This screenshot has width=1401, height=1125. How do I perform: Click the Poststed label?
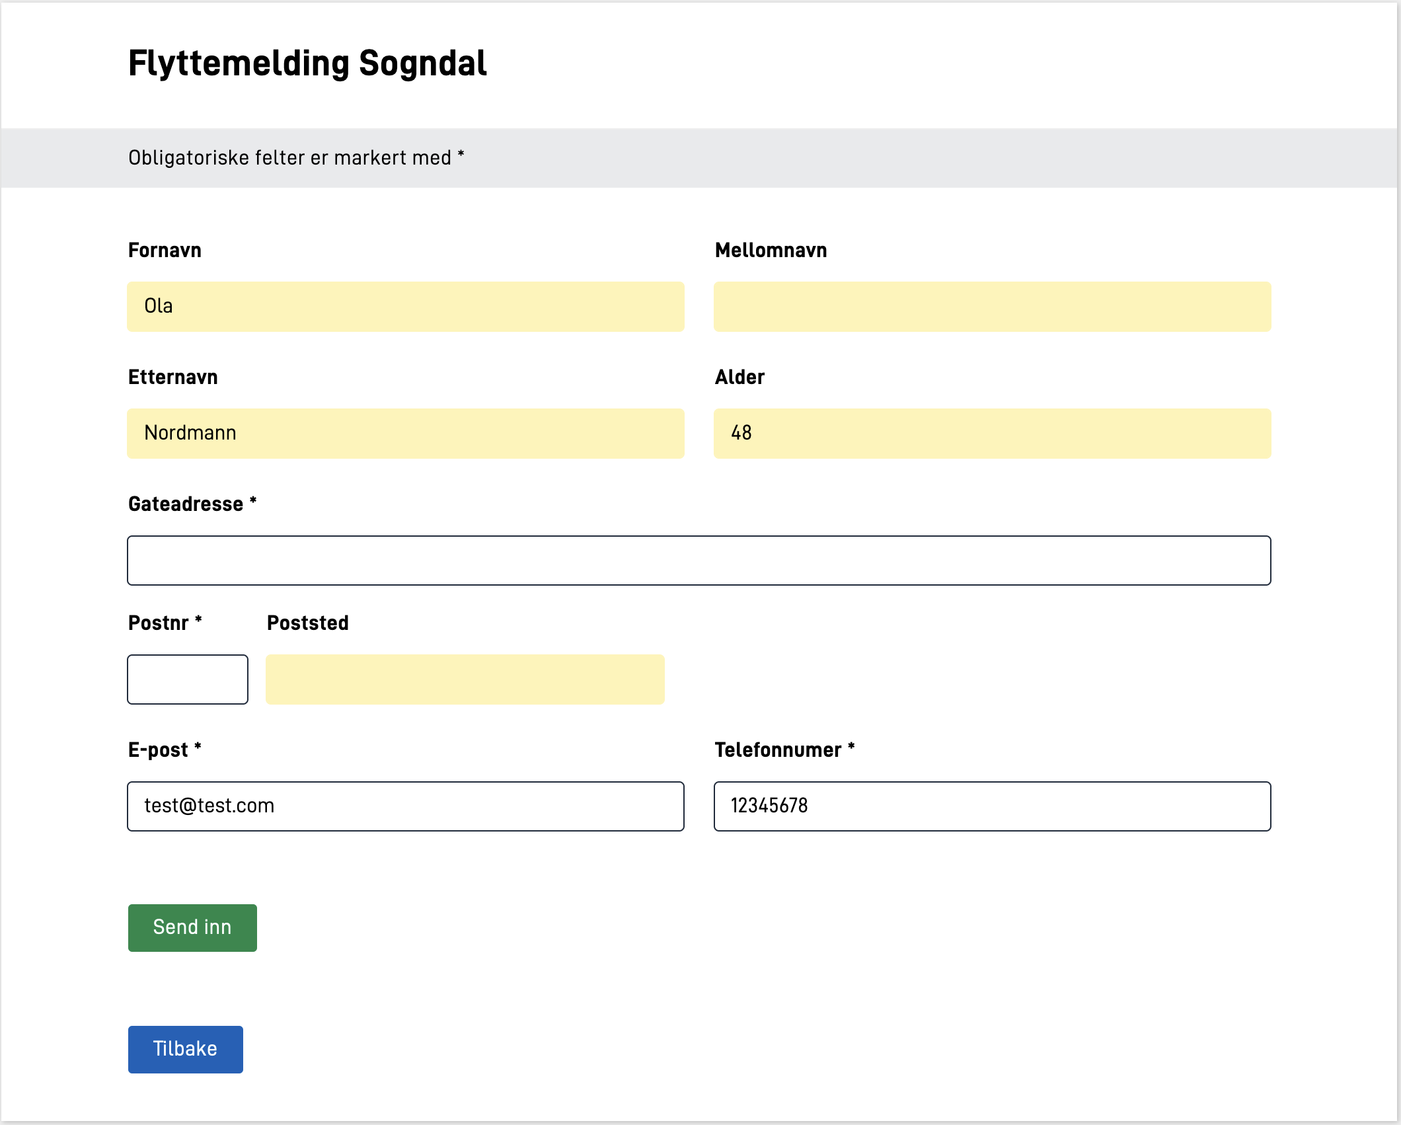click(x=307, y=623)
